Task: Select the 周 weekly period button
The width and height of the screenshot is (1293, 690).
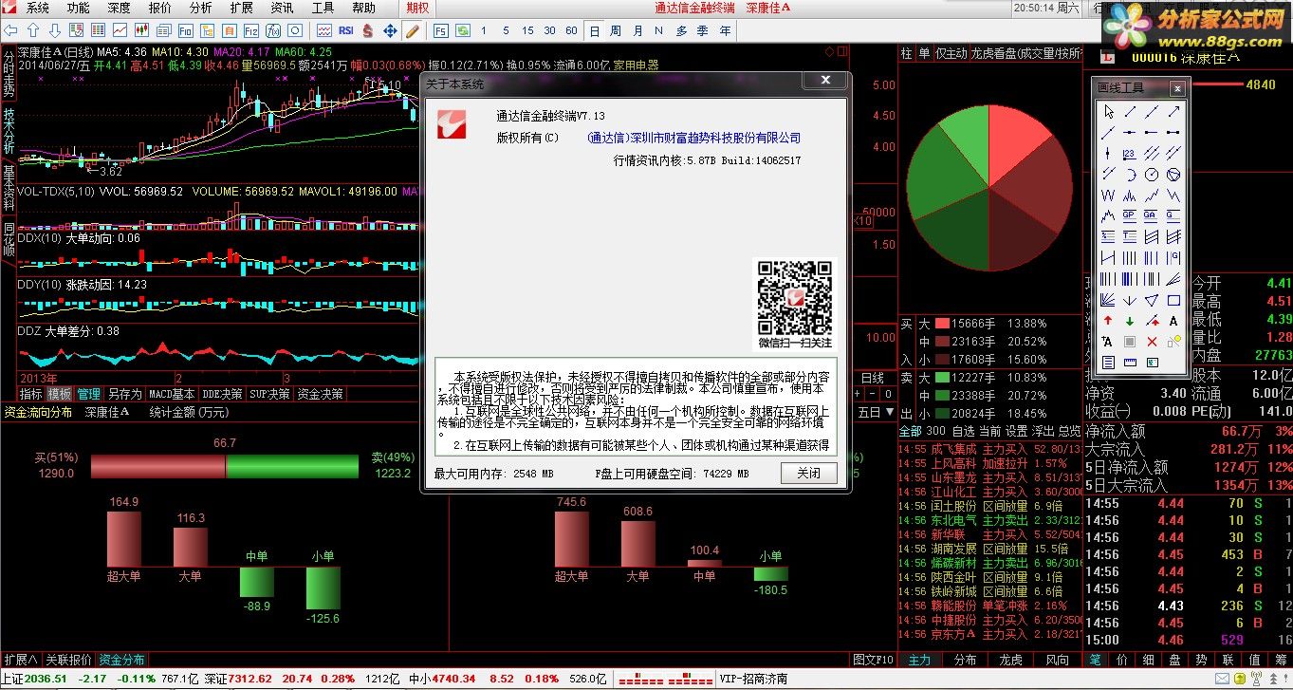Action: (615, 30)
